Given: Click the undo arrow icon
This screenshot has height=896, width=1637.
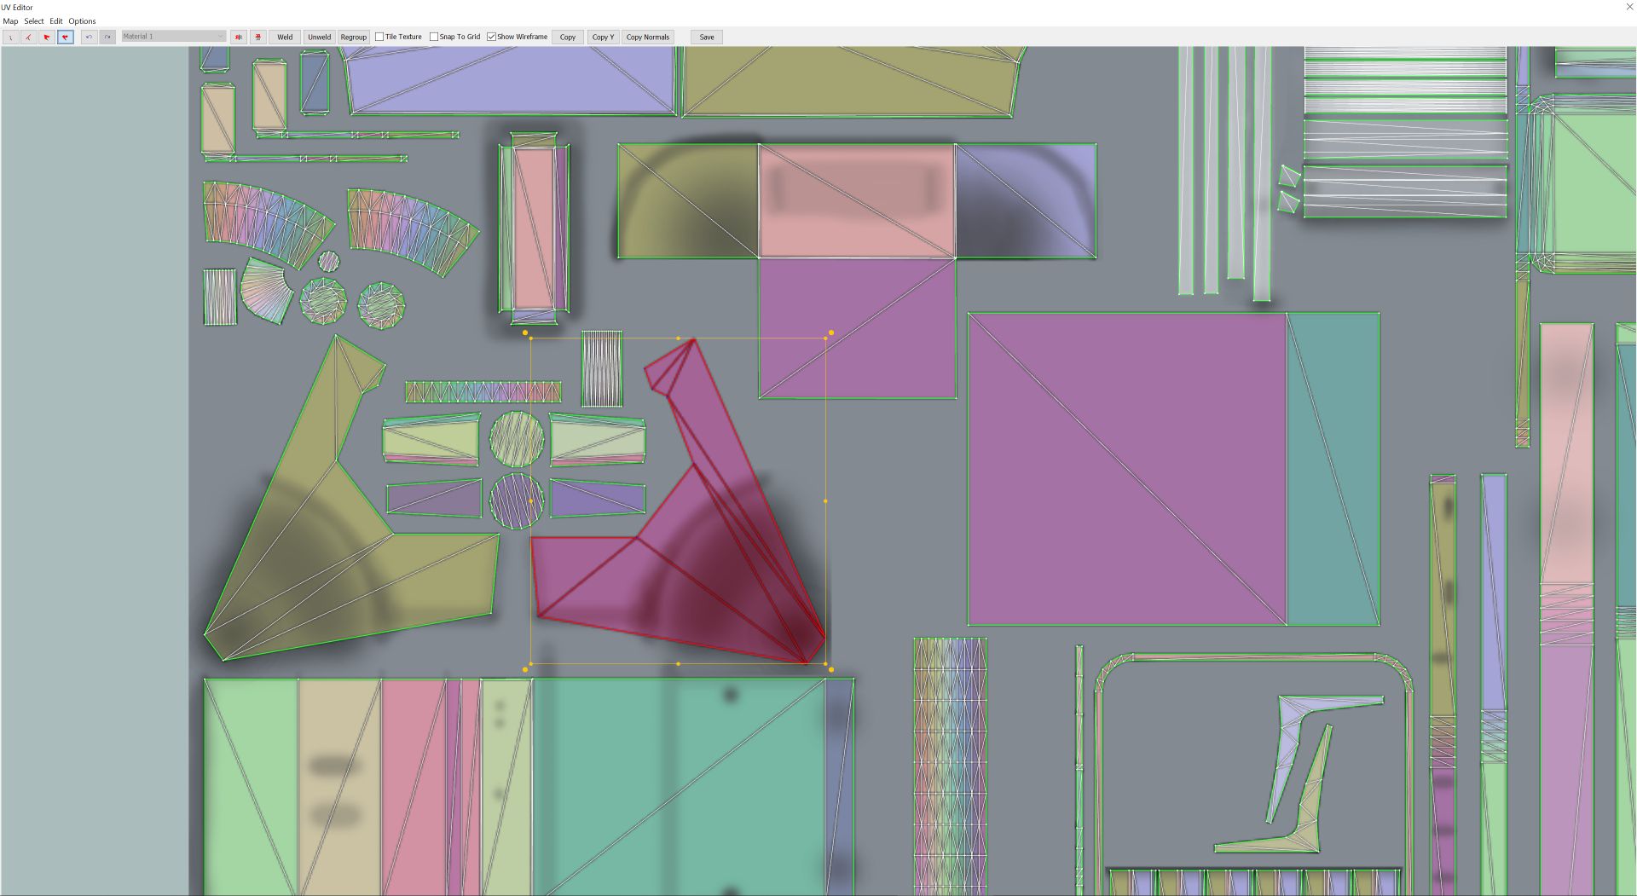Looking at the screenshot, I should tap(89, 37).
